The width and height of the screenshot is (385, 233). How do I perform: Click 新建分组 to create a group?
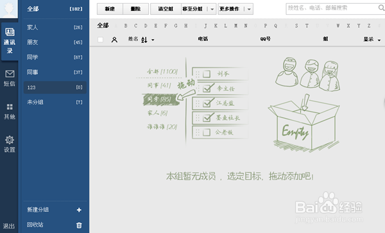point(38,210)
